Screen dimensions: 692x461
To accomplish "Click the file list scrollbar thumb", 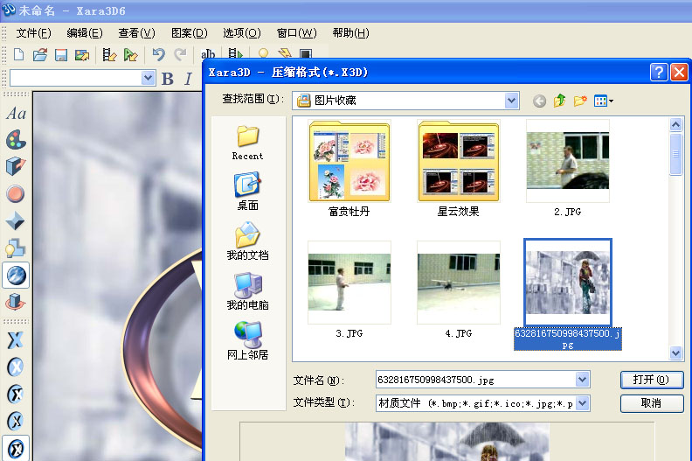I will pos(675,154).
